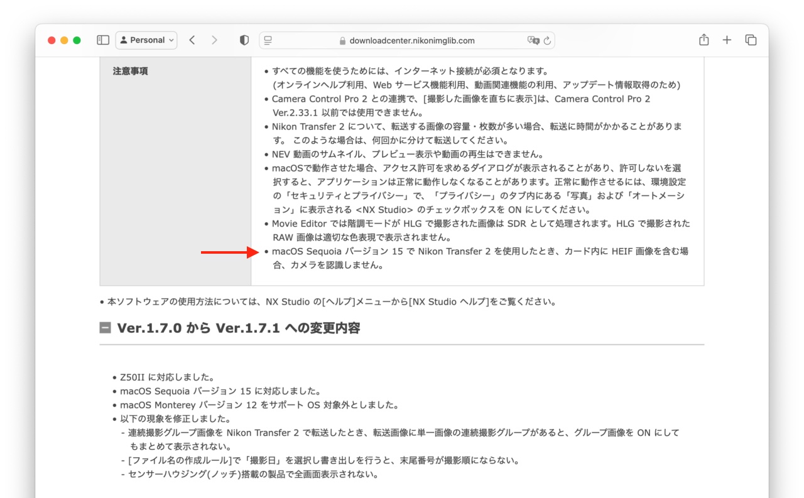804x498 pixels.
Task: Click the address bar URL downloadcenter.nikonimglib.com
Action: tap(411, 41)
